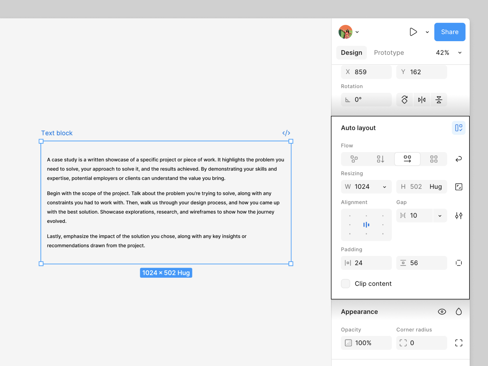This screenshot has height=366, width=488.
Task: Click the flip horizontal icon
Action: [422, 100]
